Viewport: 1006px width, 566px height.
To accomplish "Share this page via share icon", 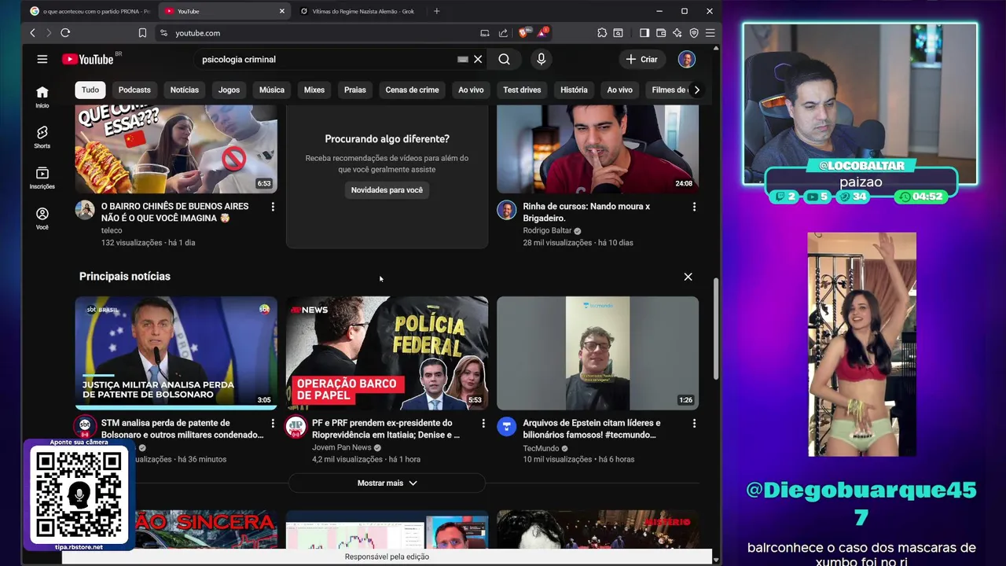I will point(503,33).
